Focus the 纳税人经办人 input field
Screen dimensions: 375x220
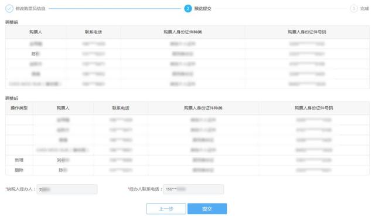click(x=67, y=189)
